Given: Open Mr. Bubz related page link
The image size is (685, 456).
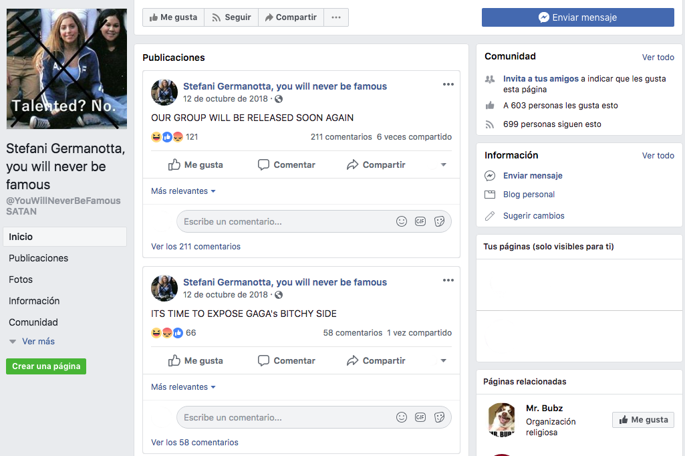Looking at the screenshot, I should [545, 409].
